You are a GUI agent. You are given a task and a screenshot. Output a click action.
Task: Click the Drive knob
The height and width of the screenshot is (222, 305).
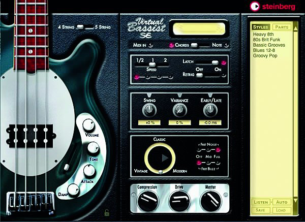(179, 201)
